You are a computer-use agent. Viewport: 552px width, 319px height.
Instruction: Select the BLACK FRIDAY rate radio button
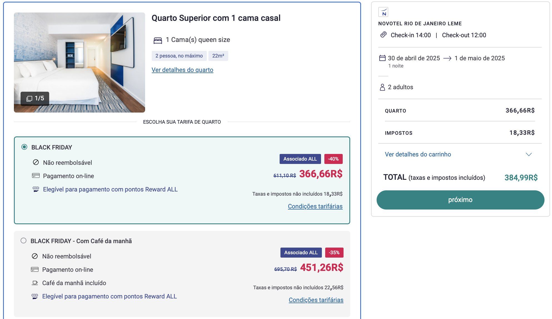click(24, 147)
